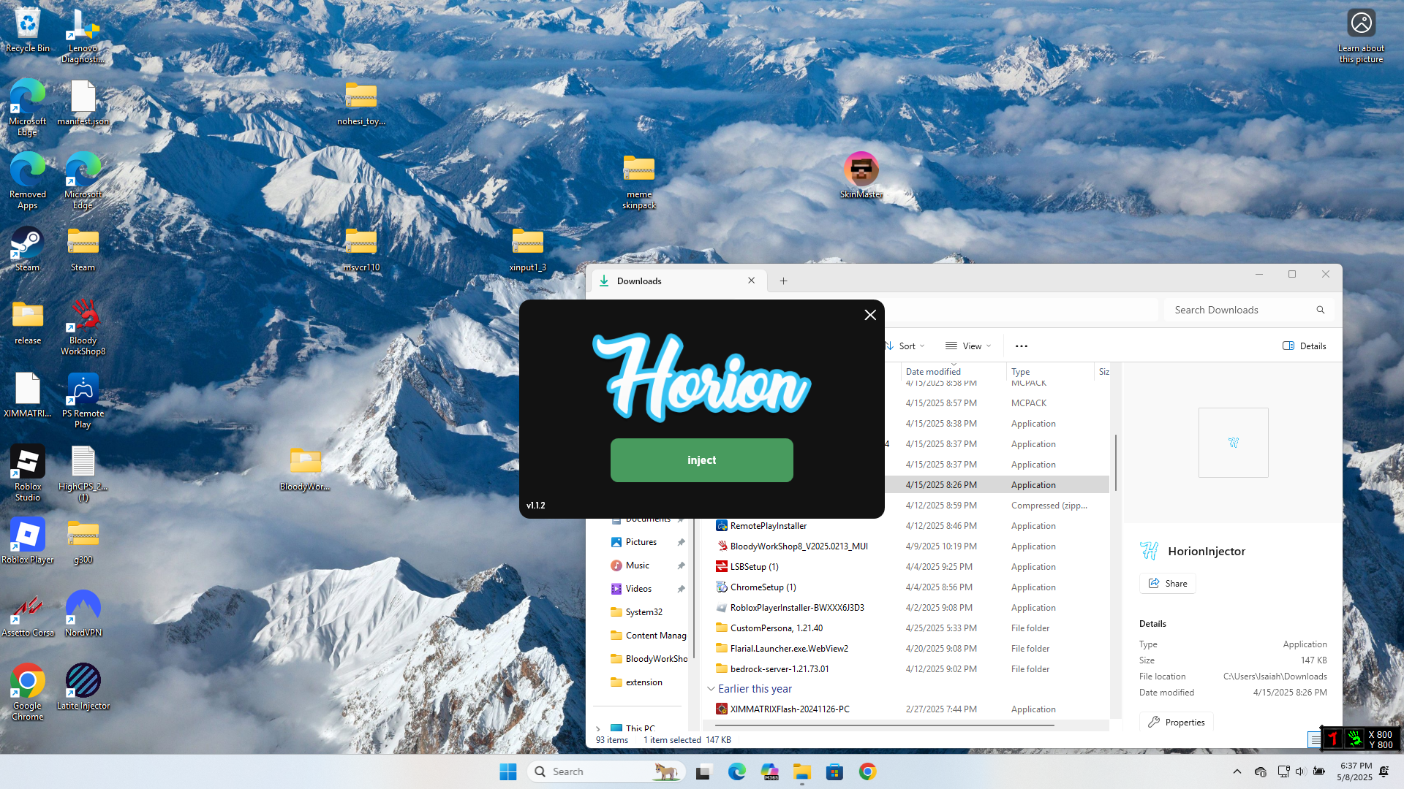
Task: Add a new File Explorer tab
Action: pyautogui.click(x=783, y=281)
